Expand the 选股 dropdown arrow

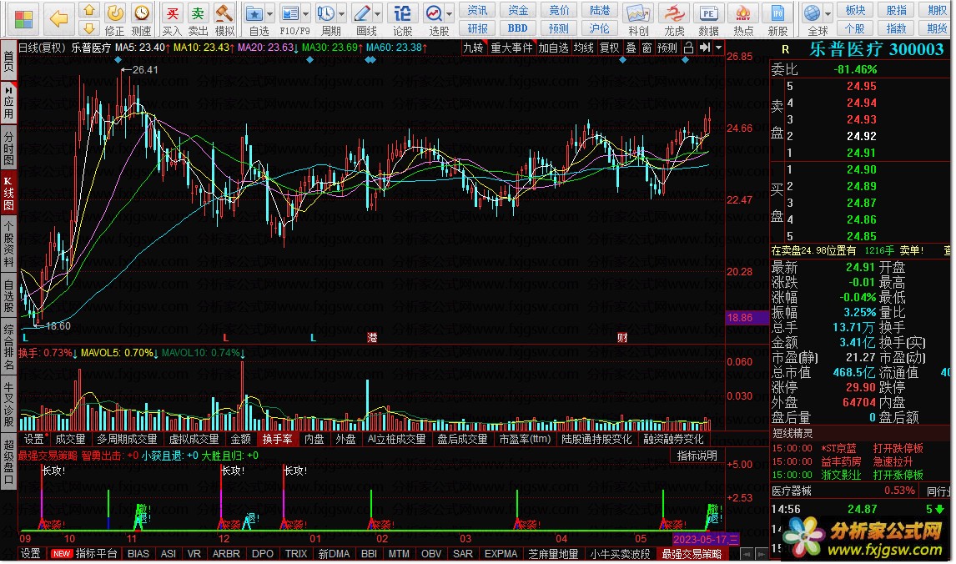450,13
